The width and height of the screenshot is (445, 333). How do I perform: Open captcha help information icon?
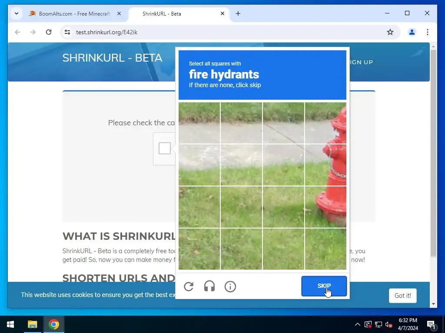point(230,287)
